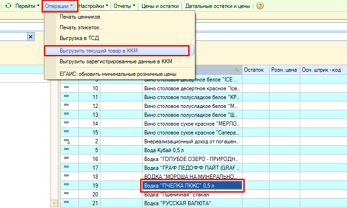Click the row icon for item number 19
This screenshot has height=208, width=347.
pos(66,184)
